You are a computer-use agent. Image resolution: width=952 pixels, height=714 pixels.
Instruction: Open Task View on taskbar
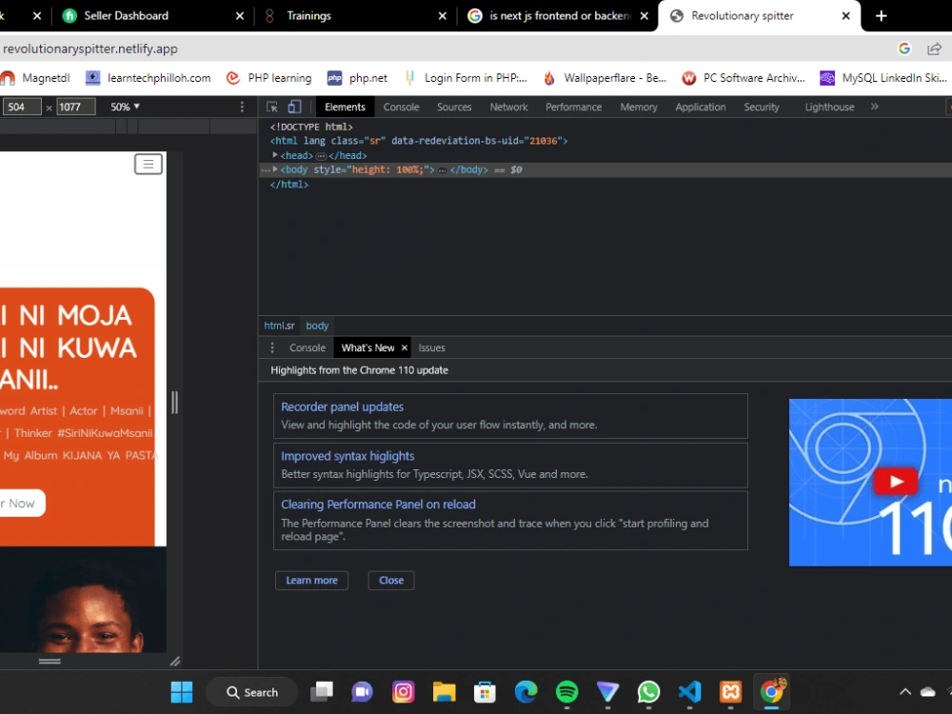[322, 691]
